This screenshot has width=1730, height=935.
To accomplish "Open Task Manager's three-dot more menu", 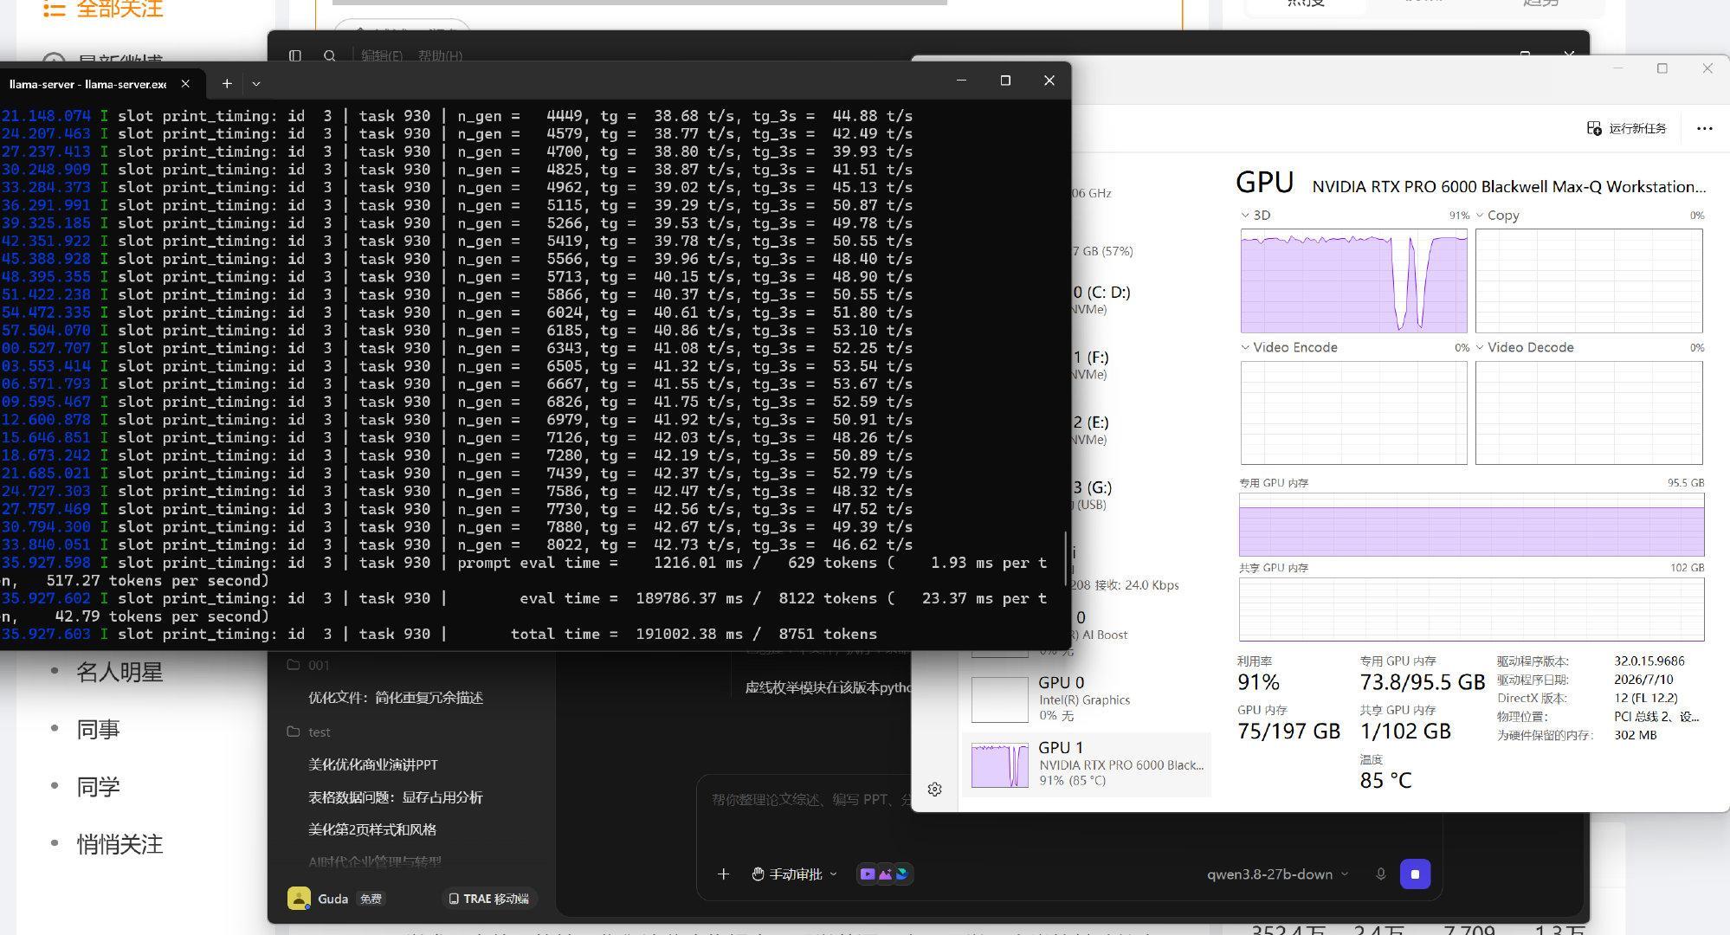I will tap(1705, 128).
